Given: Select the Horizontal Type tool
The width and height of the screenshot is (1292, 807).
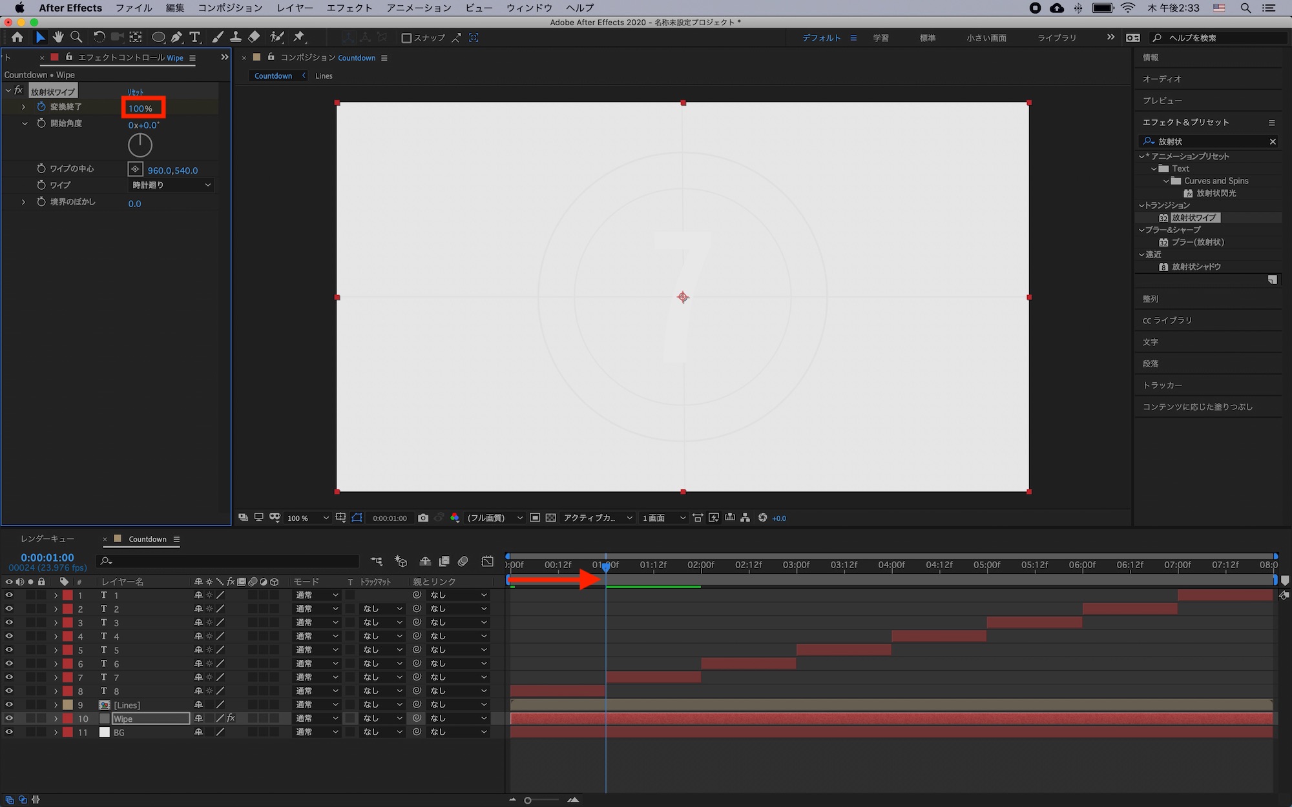Looking at the screenshot, I should pos(194,37).
